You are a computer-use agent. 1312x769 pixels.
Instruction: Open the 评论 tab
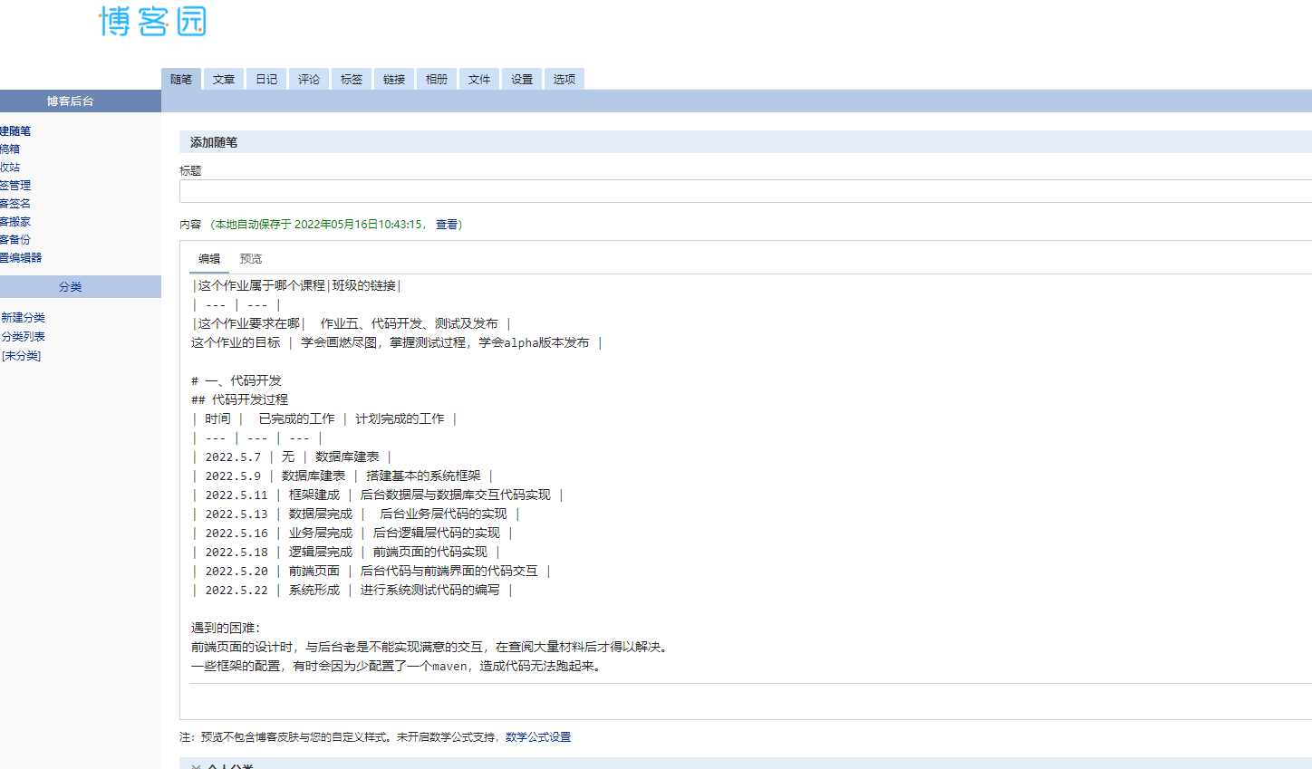(309, 79)
